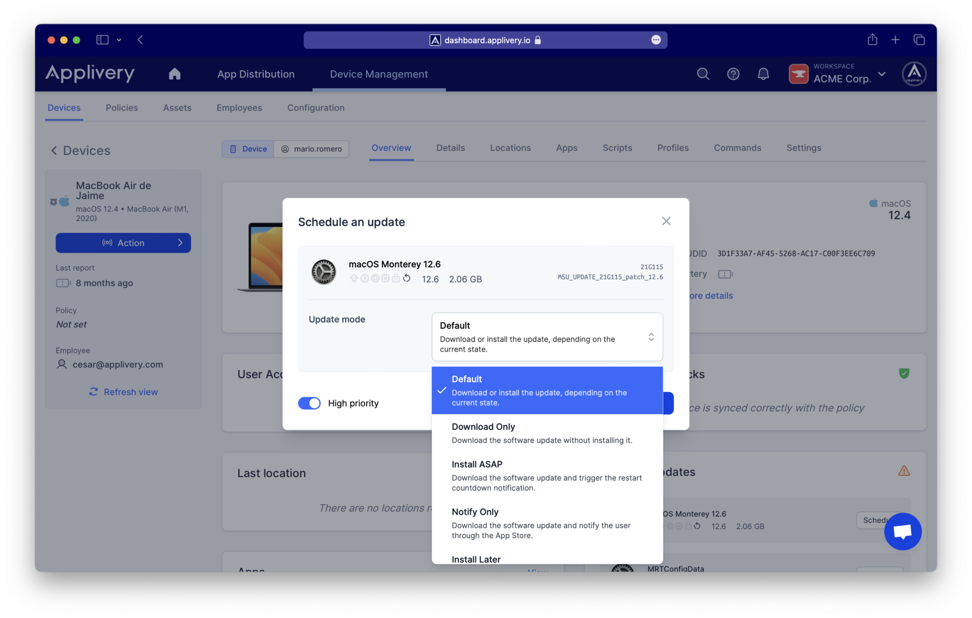Open the help question mark icon

733,74
